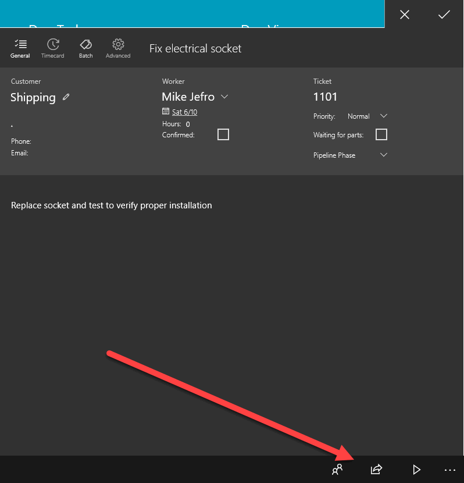Image resolution: width=464 pixels, height=483 pixels.
Task: Enable the Waiting for parts checkbox
Action: (381, 134)
